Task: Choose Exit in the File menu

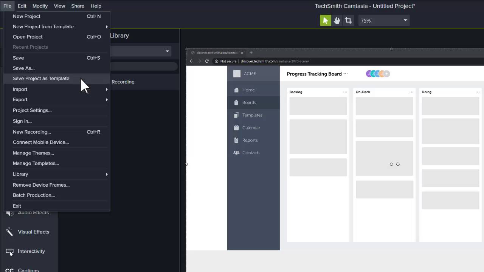Action: click(56, 206)
